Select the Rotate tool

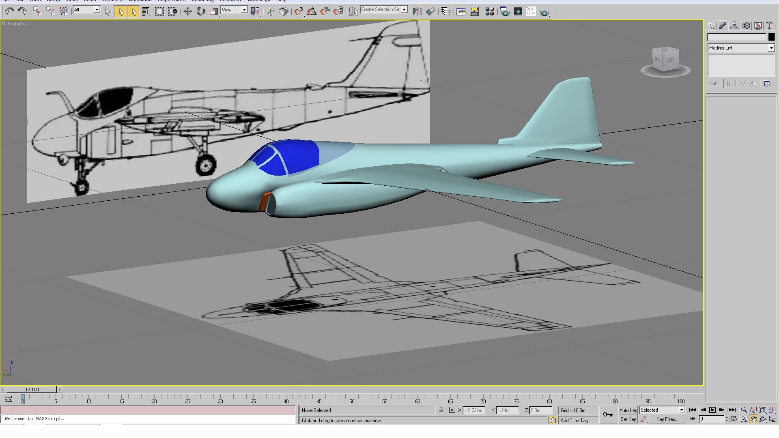201,11
